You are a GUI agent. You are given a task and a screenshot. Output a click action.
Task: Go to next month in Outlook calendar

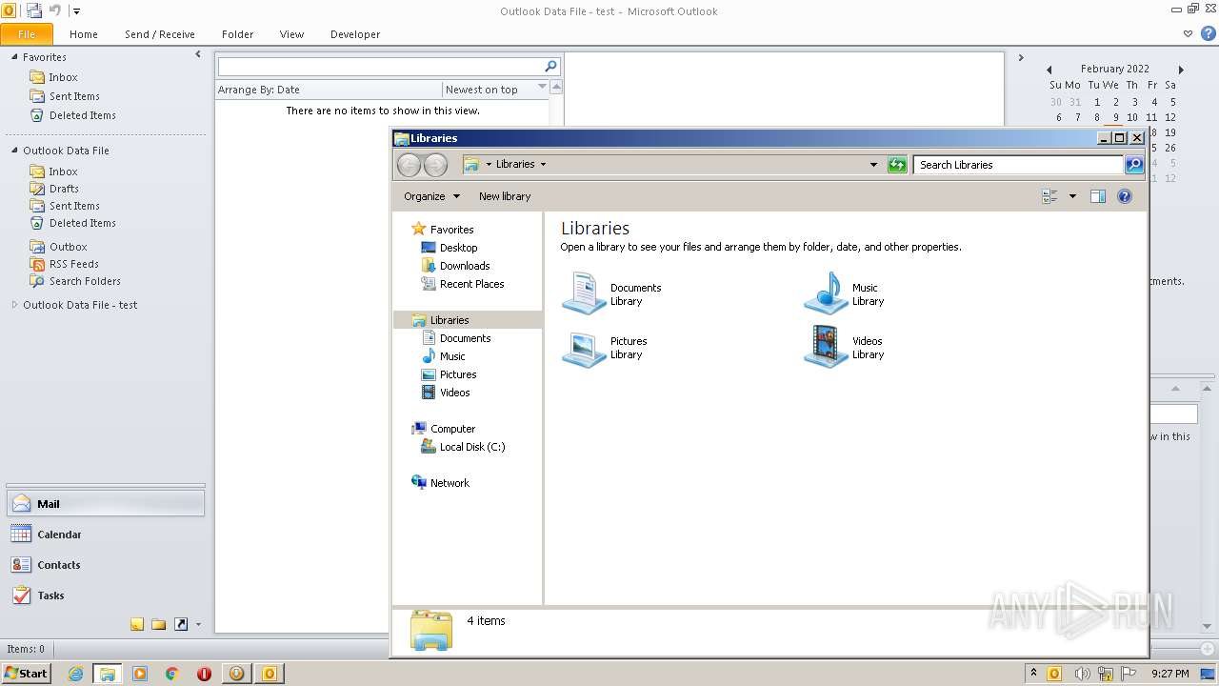1181,70
